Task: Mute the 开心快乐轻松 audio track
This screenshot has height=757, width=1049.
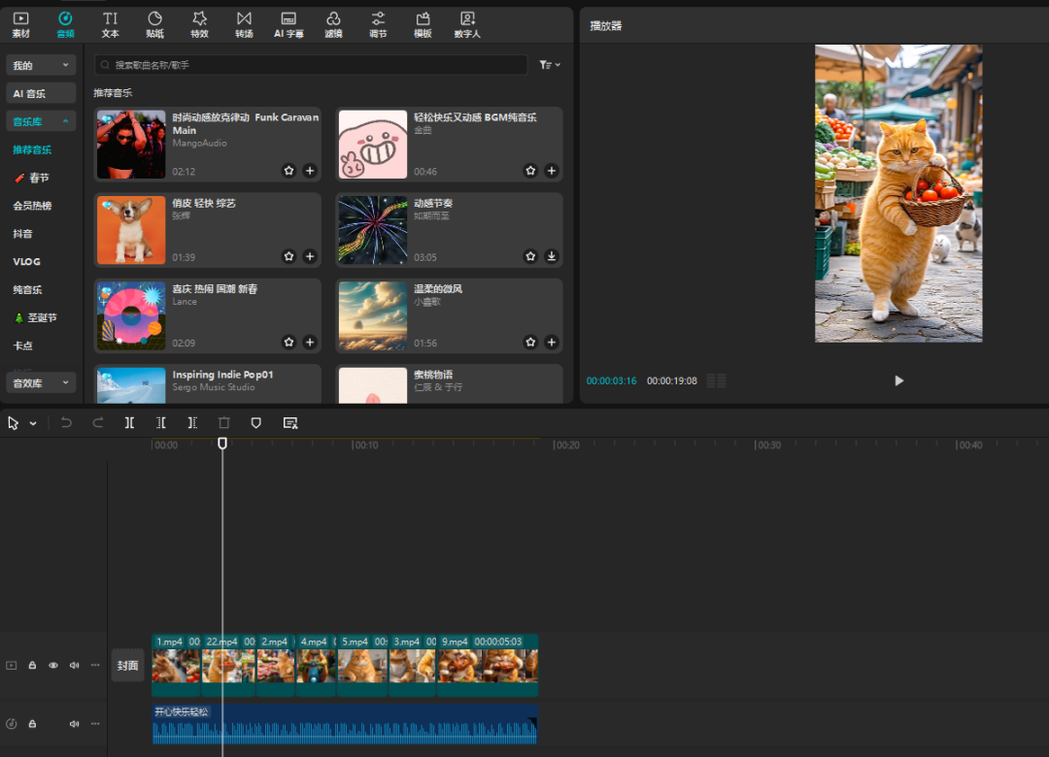Action: coord(74,724)
